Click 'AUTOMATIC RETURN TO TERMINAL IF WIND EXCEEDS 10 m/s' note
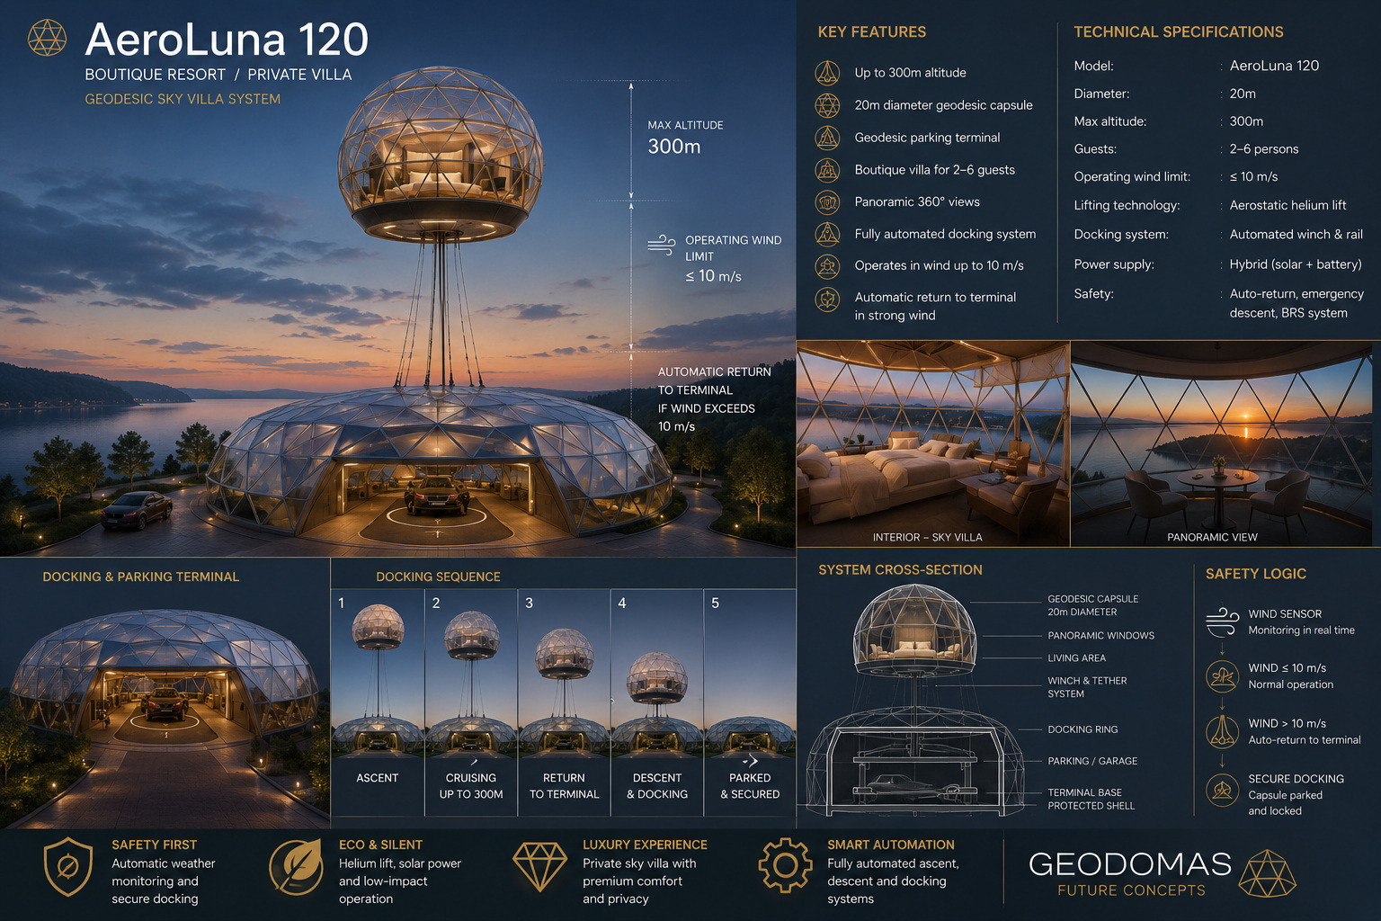Screen dimensions: 1381x921 (715, 398)
